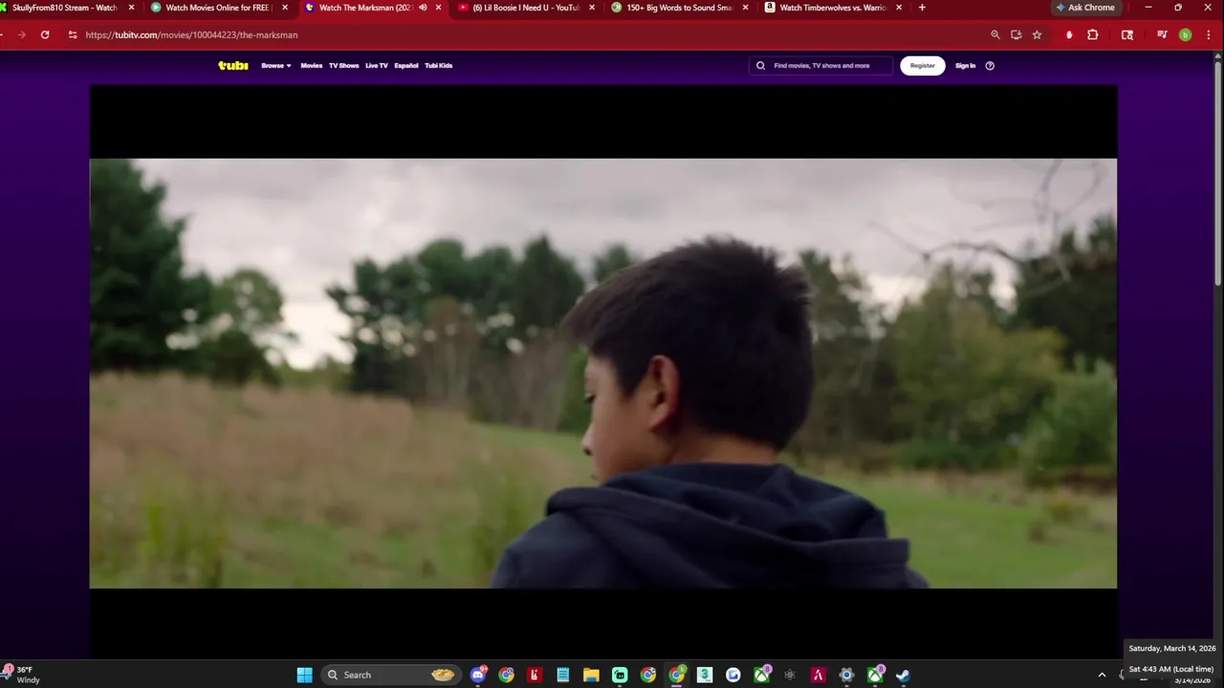Bookmark this page with the star icon
Screen dimensions: 1224x688
pos(1037,34)
